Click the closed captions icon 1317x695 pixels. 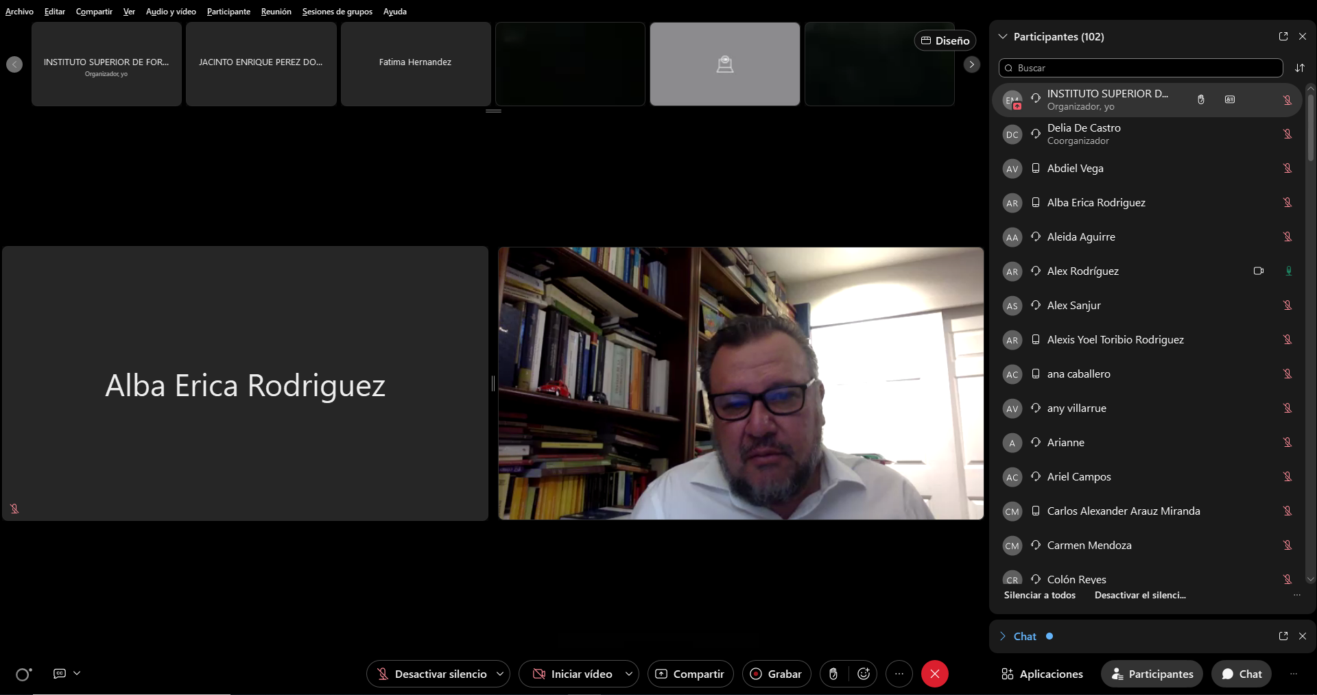point(60,674)
